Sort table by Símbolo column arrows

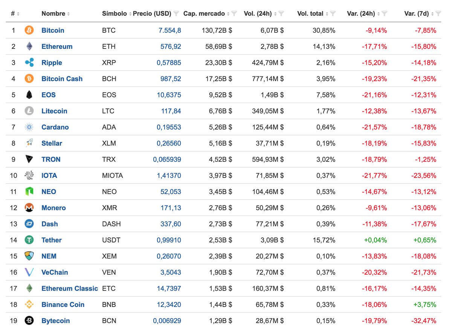pos(130,14)
